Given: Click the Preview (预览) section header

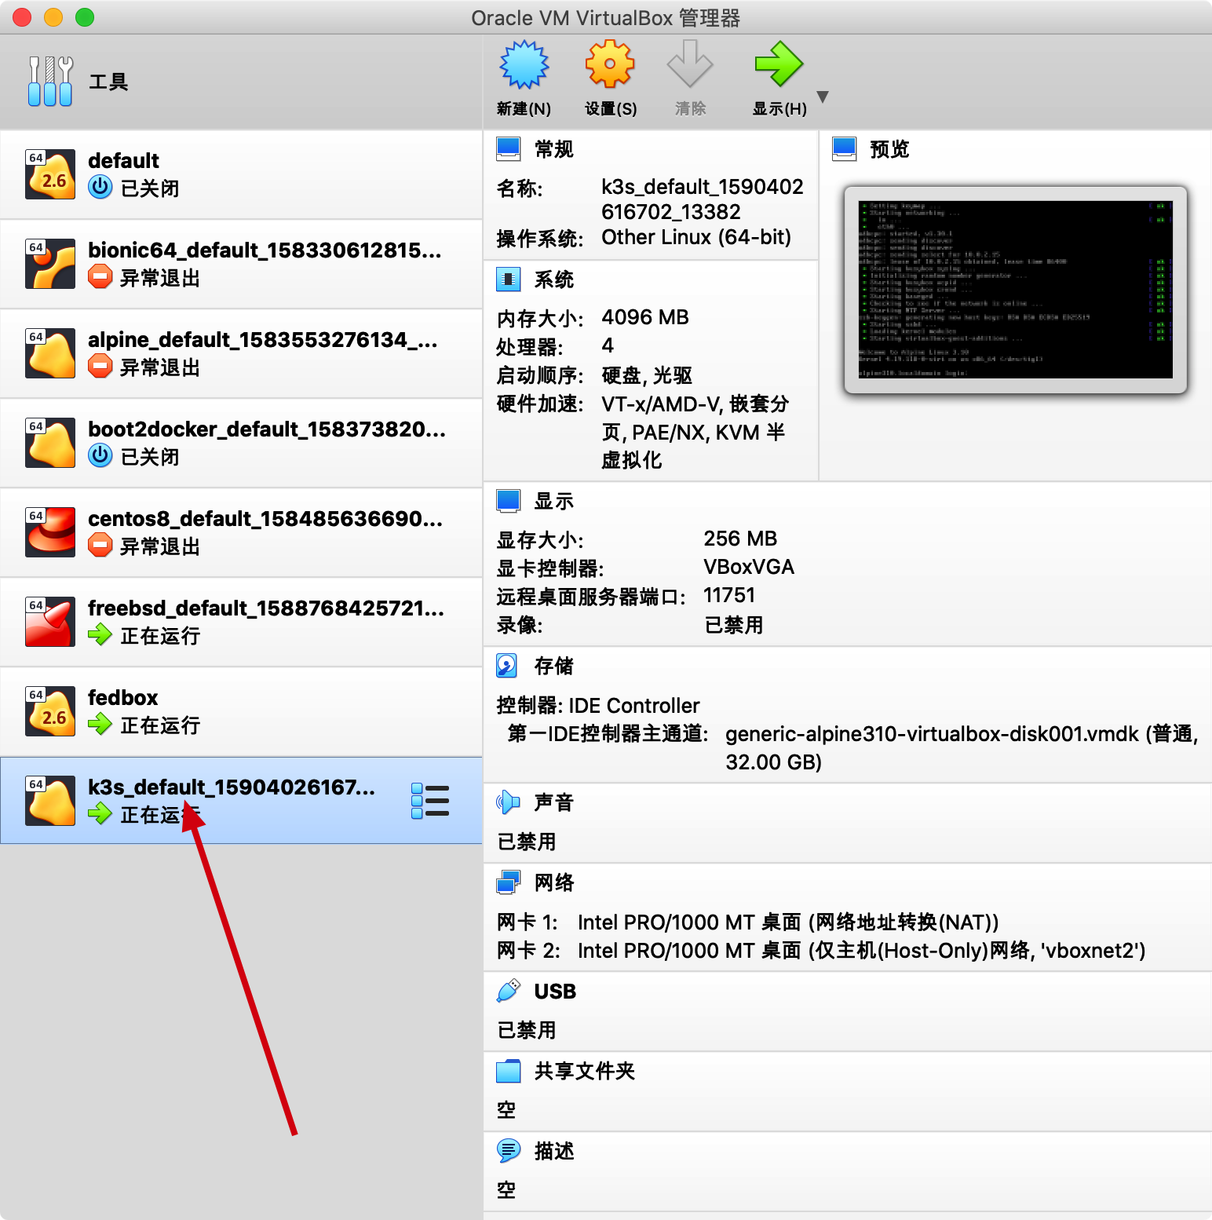Looking at the screenshot, I should [889, 149].
